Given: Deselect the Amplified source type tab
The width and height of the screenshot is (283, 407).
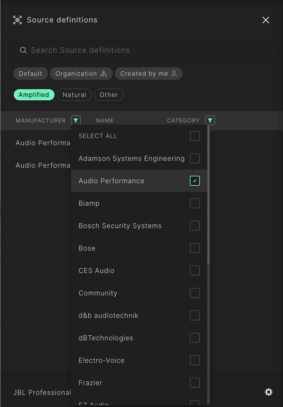Looking at the screenshot, I should (x=34, y=95).
